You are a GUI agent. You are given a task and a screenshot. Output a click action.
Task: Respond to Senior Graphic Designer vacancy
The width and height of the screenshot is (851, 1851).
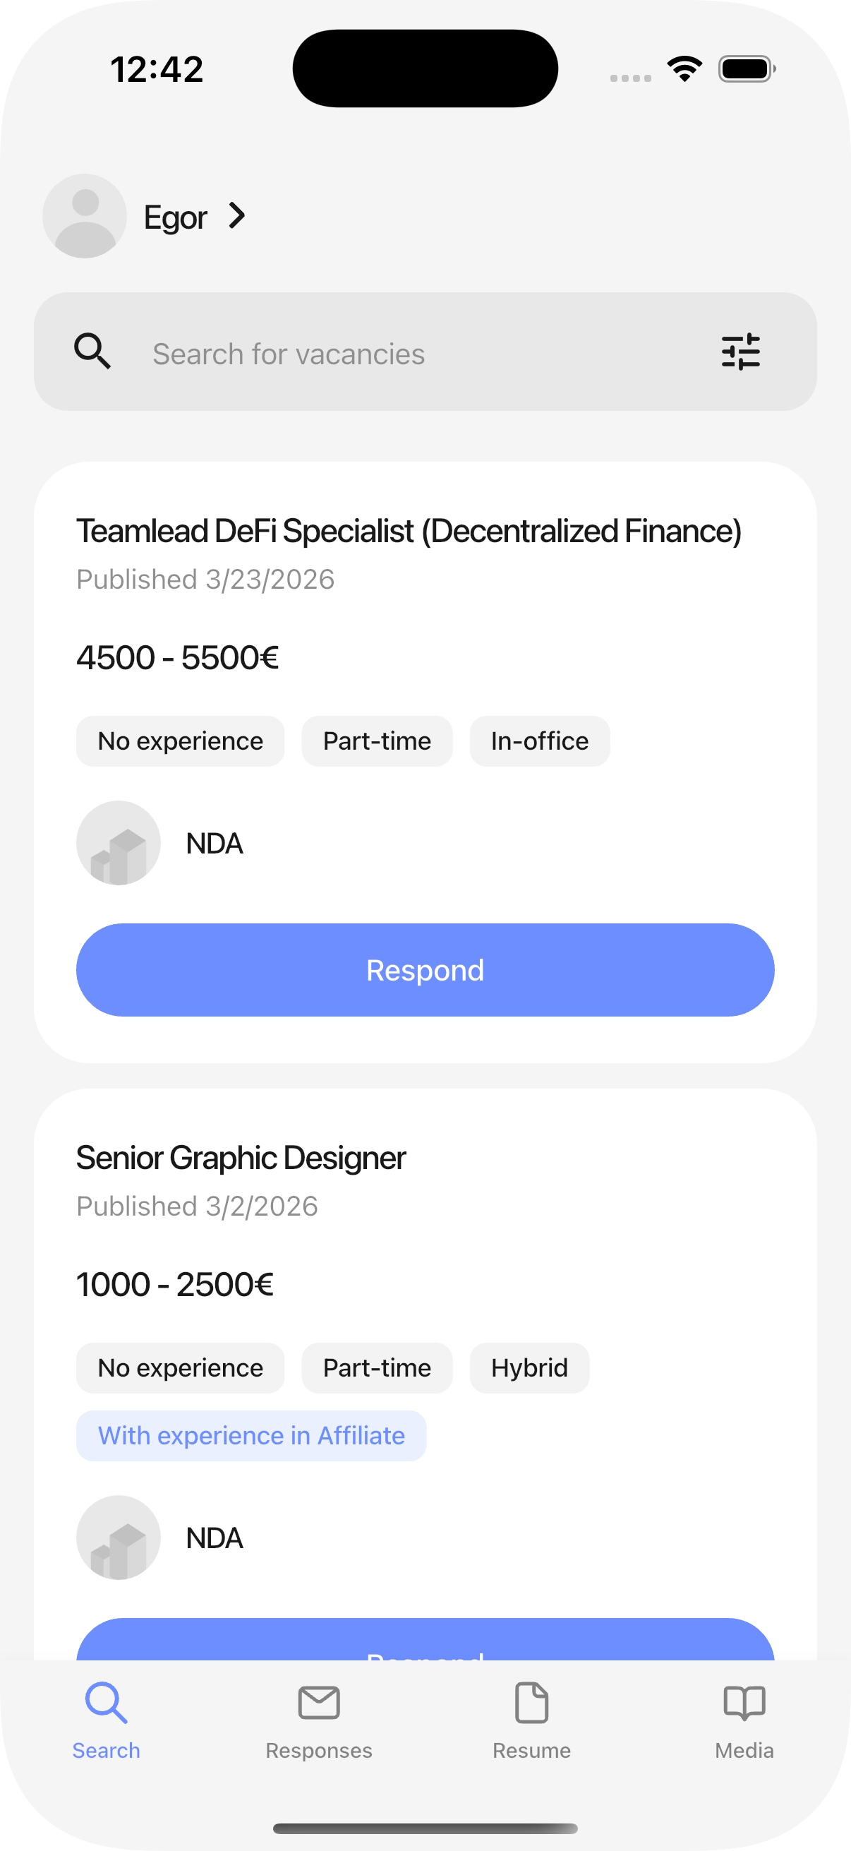[425, 1641]
